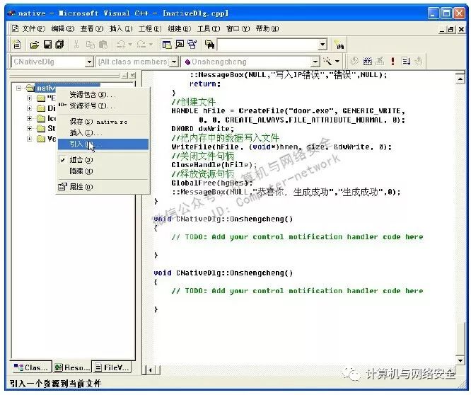Viewport: 471px width, 395px height.
Task: Click the Build icon in the build toolbar
Action: [x=368, y=62]
